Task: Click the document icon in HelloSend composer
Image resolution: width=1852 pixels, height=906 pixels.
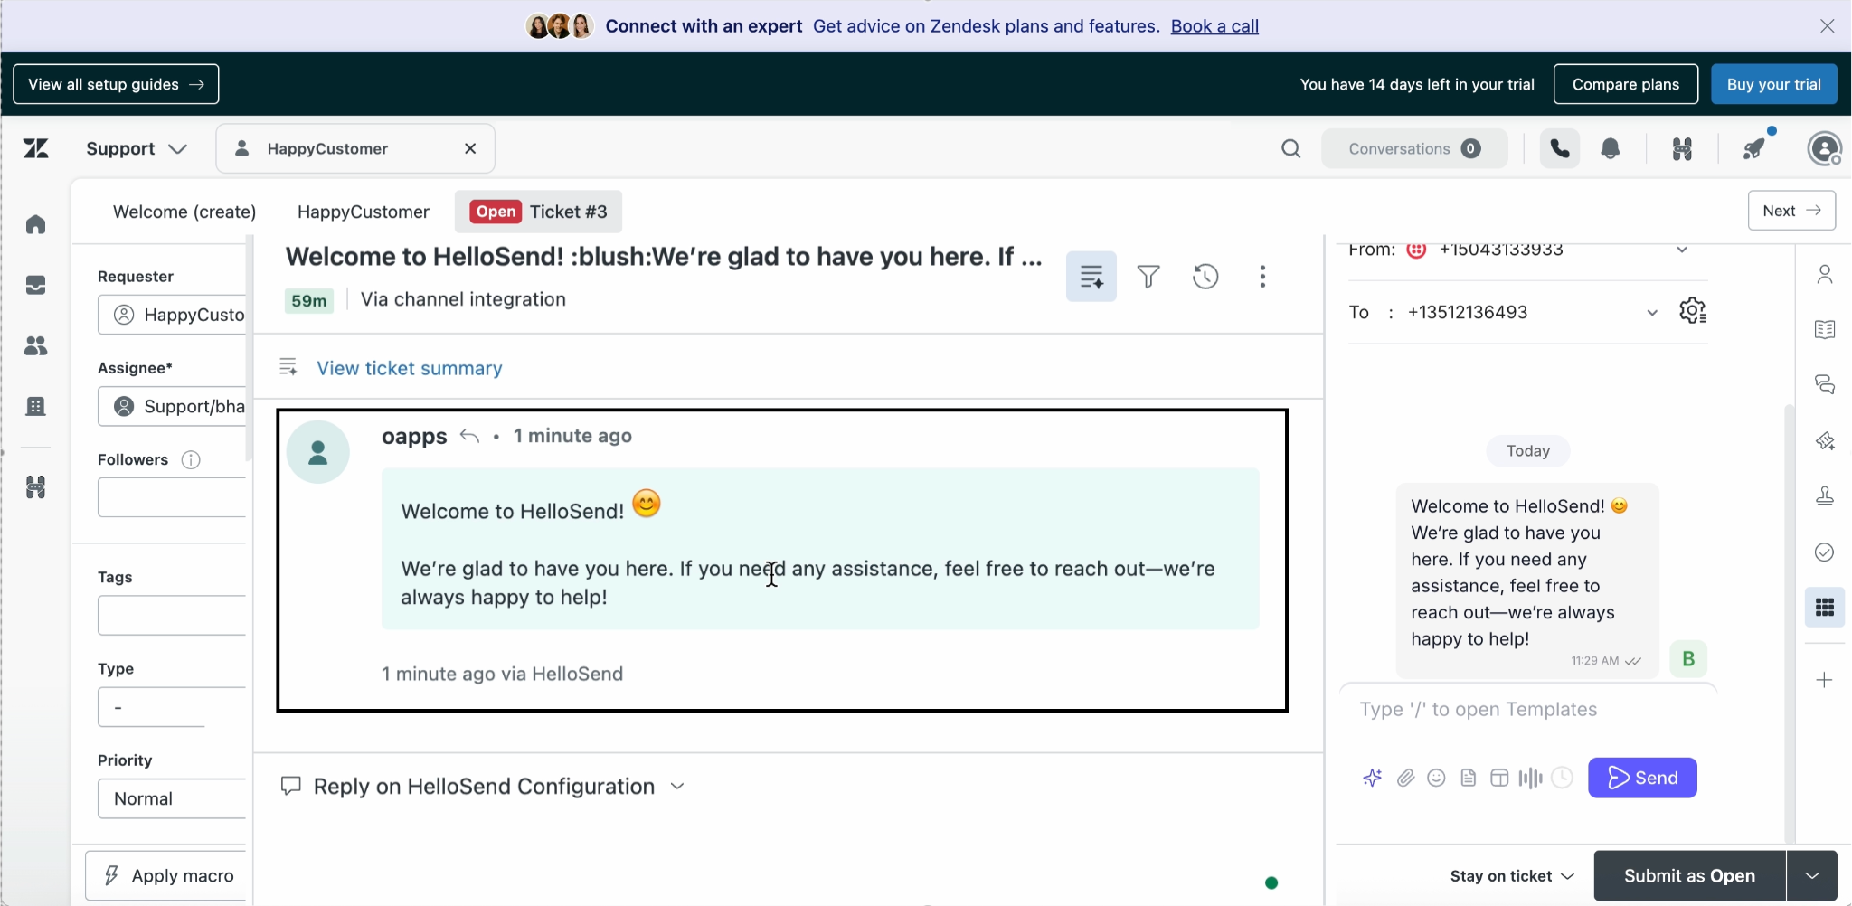Action: pos(1469,778)
